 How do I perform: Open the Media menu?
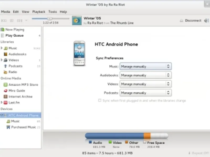pyautogui.click(x=6, y=12)
